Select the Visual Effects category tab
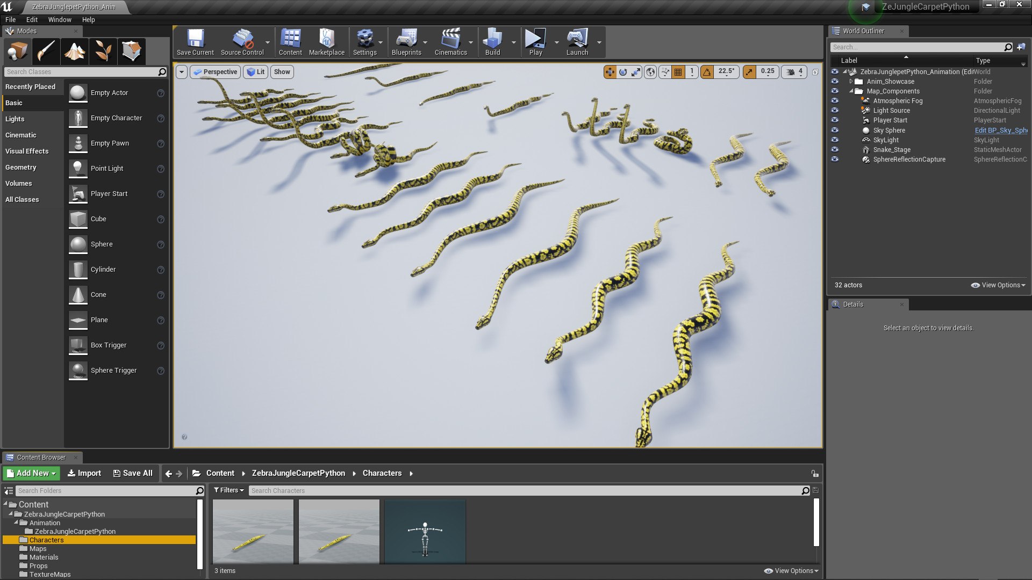 tap(33, 151)
